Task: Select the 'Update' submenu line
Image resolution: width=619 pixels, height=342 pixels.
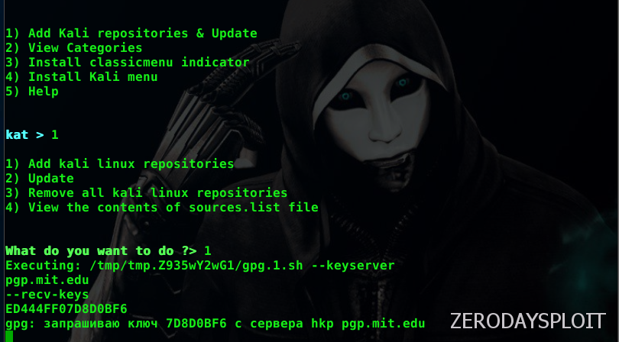Action: (x=40, y=179)
